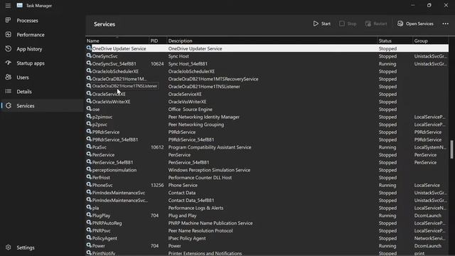This screenshot has width=455, height=256.
Task: Sort by the Status column header
Action: coord(395,41)
